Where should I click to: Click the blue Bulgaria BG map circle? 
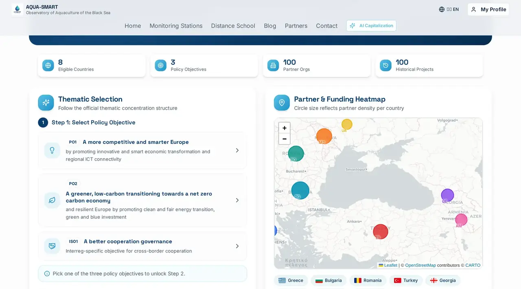[x=300, y=190]
